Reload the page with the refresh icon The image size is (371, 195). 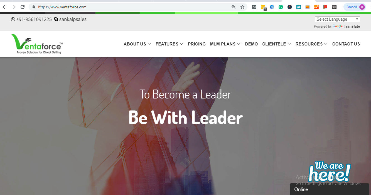coord(23,7)
